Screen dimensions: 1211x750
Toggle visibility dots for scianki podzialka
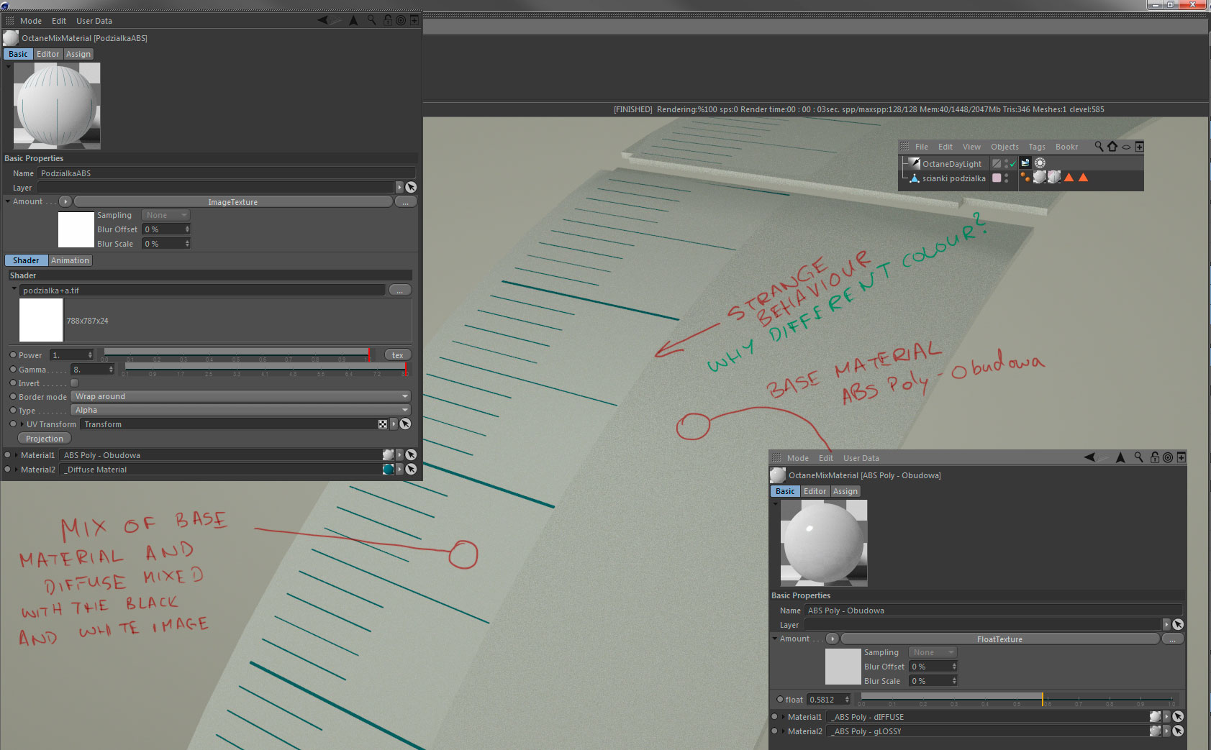pos(1007,178)
